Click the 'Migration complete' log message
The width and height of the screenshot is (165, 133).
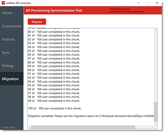click(x=91, y=116)
